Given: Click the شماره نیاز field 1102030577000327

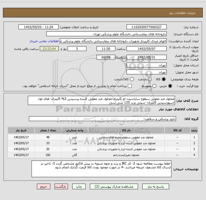Looking at the screenshot, I should coord(147,27).
